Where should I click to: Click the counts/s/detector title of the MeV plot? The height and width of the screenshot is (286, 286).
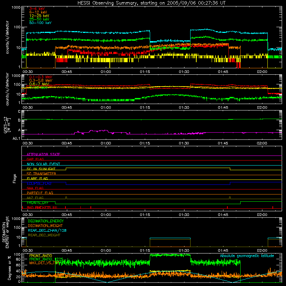[8, 89]
